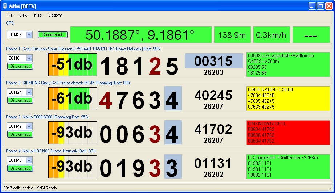Click the red UNKNOWN CELL info panel
The height and width of the screenshot is (193, 335).
(288, 133)
